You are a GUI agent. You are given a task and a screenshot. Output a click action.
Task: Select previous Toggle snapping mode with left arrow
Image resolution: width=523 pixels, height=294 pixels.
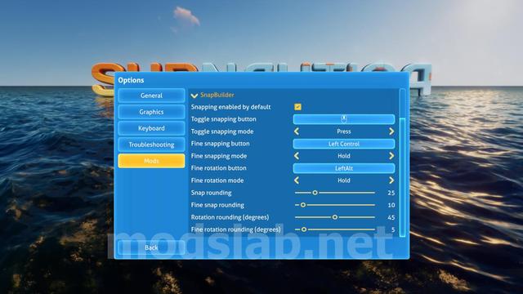click(x=297, y=131)
